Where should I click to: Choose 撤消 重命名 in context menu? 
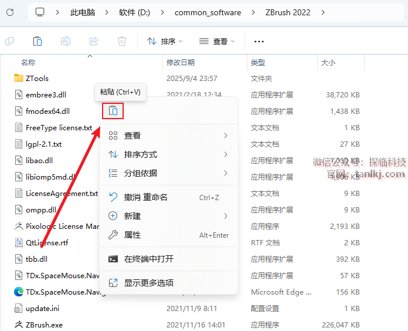(x=169, y=197)
